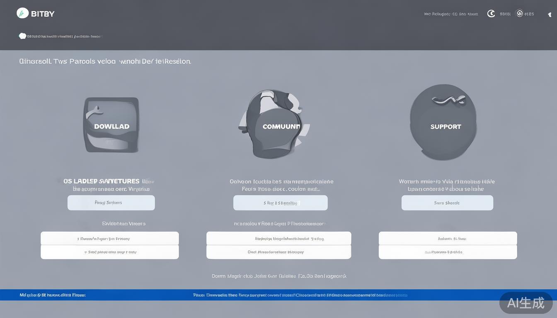
Task: Choose the second white row in support column
Action: (448, 252)
